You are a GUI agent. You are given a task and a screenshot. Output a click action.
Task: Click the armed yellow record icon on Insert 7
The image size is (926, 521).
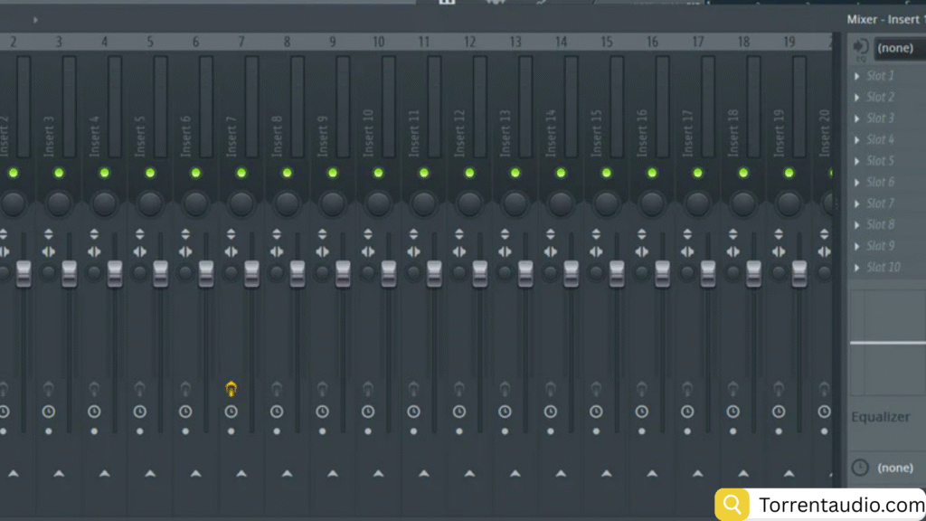click(x=231, y=389)
